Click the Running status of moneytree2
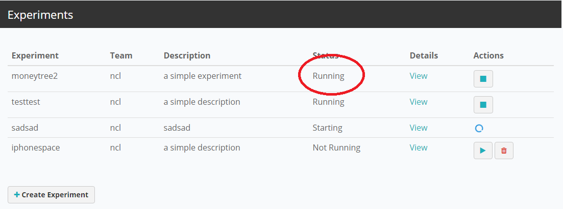Viewport: 563px width, 209px height. (x=328, y=76)
